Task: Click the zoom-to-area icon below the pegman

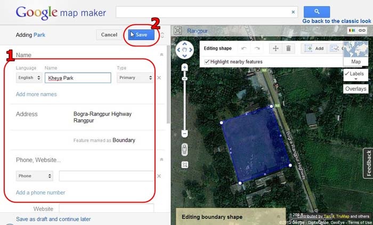Action: (185, 165)
